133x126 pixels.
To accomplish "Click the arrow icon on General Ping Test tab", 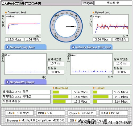I will point(7,47).
